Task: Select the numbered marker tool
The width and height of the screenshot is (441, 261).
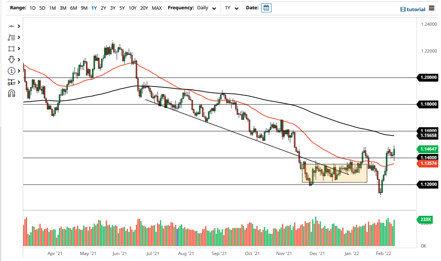Action: point(11,71)
